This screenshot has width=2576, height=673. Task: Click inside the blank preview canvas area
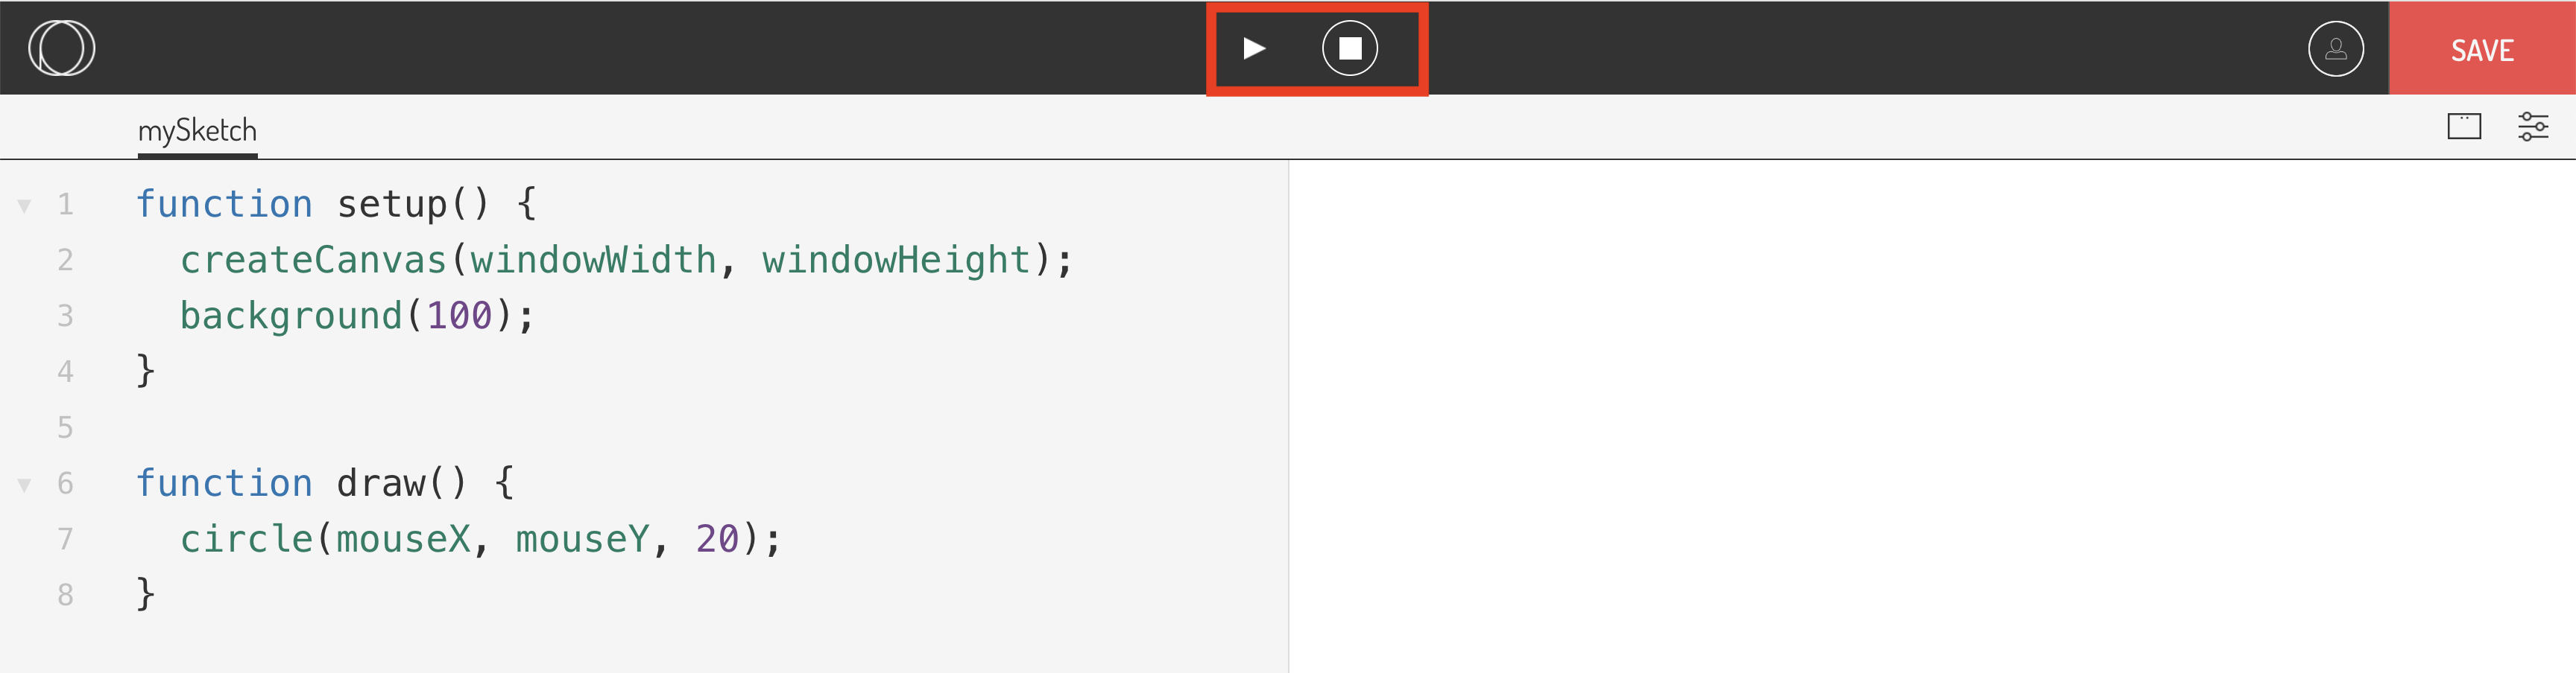coord(1930,419)
